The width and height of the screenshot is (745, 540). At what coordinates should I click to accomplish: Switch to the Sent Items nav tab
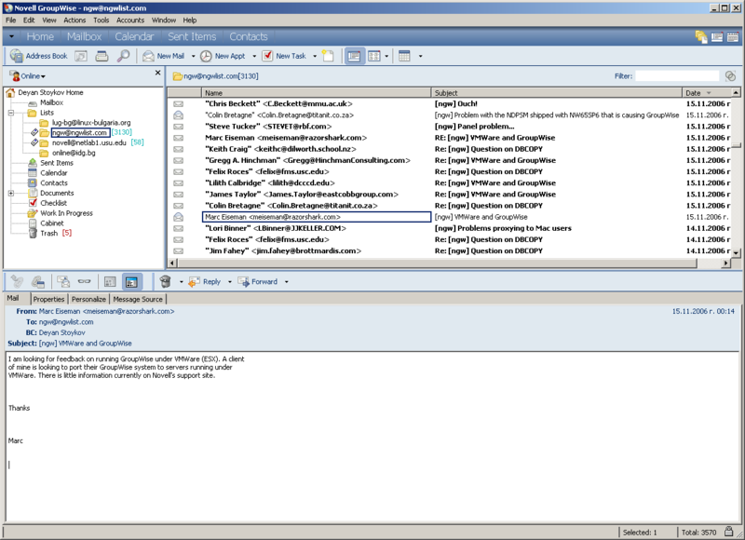(192, 36)
